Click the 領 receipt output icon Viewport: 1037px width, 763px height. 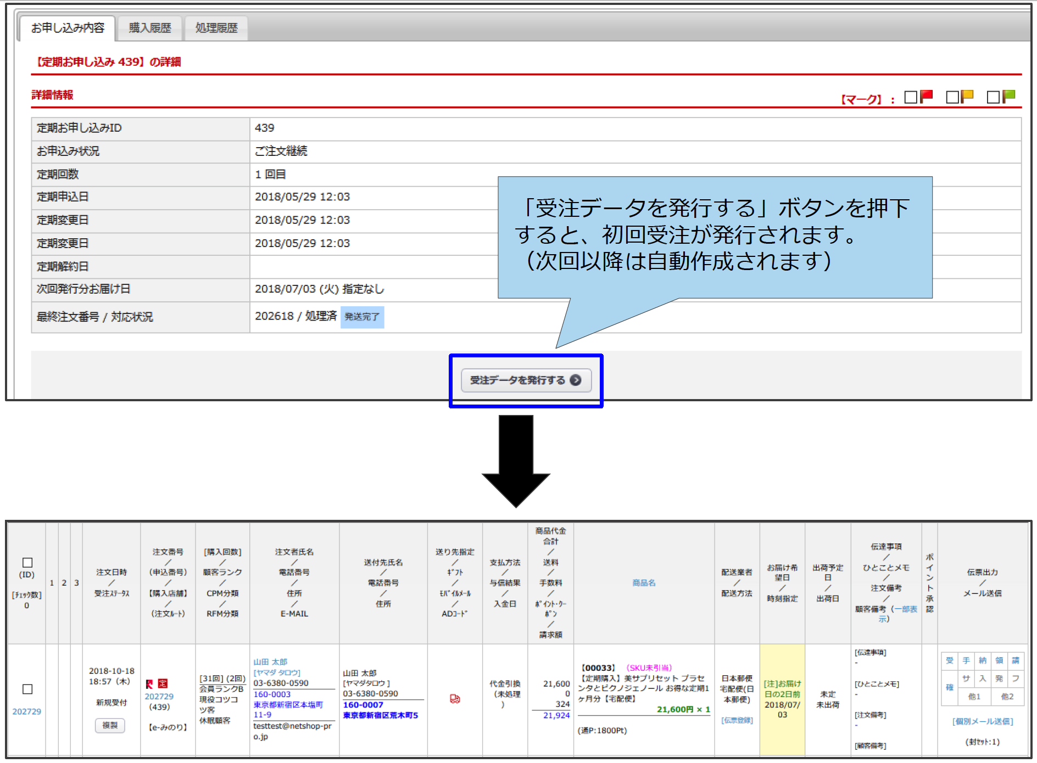[x=999, y=661]
